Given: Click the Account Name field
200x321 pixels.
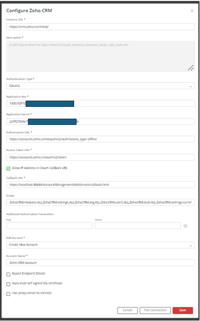Looking at the screenshot, I should 101,263.
